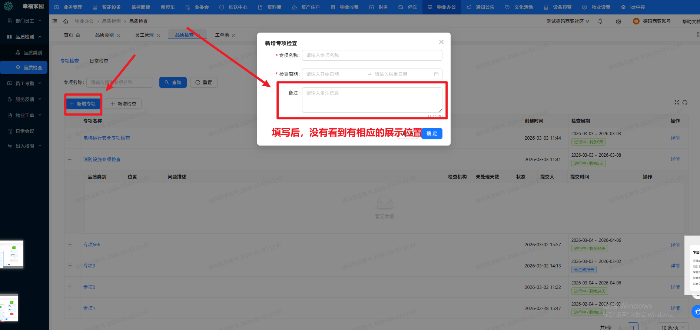
Task: Click the 新增检查 button
Action: tap(123, 104)
